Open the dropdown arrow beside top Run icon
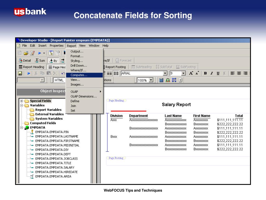Image resolution: width=266 pixels, height=200 pixels. pos(44,53)
